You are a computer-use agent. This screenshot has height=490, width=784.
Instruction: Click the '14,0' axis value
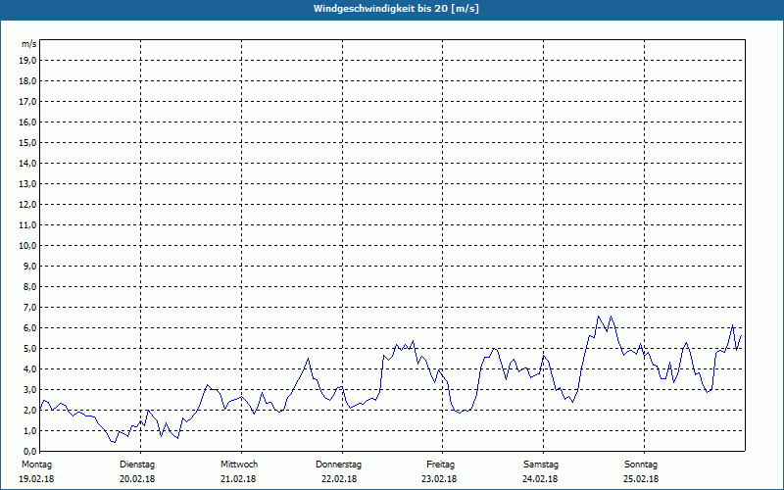pyautogui.click(x=27, y=164)
